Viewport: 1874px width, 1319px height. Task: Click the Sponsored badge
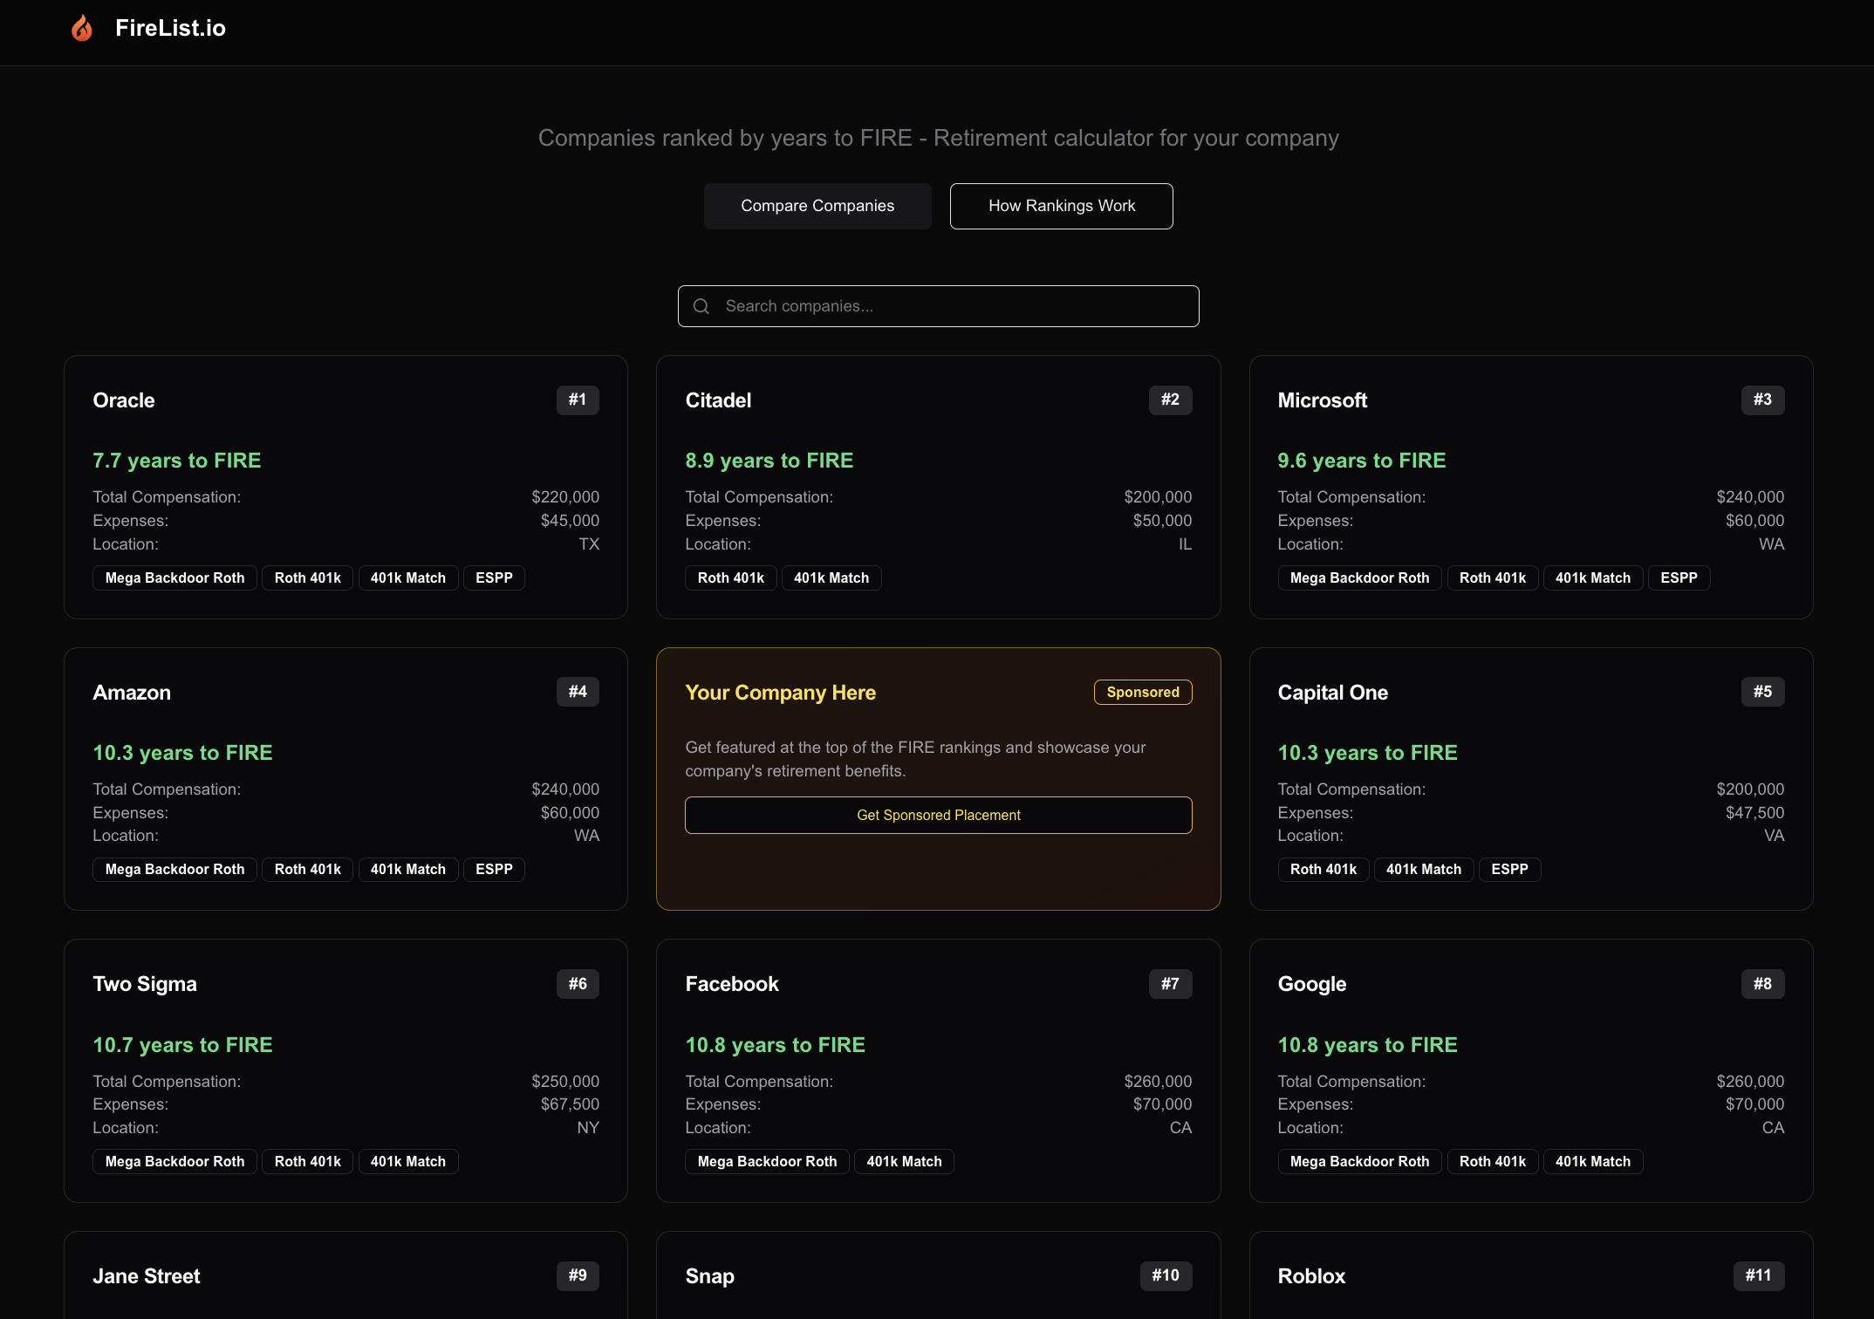click(1143, 692)
